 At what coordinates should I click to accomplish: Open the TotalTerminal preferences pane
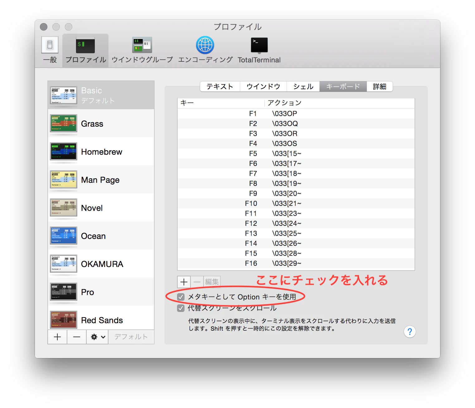[259, 50]
